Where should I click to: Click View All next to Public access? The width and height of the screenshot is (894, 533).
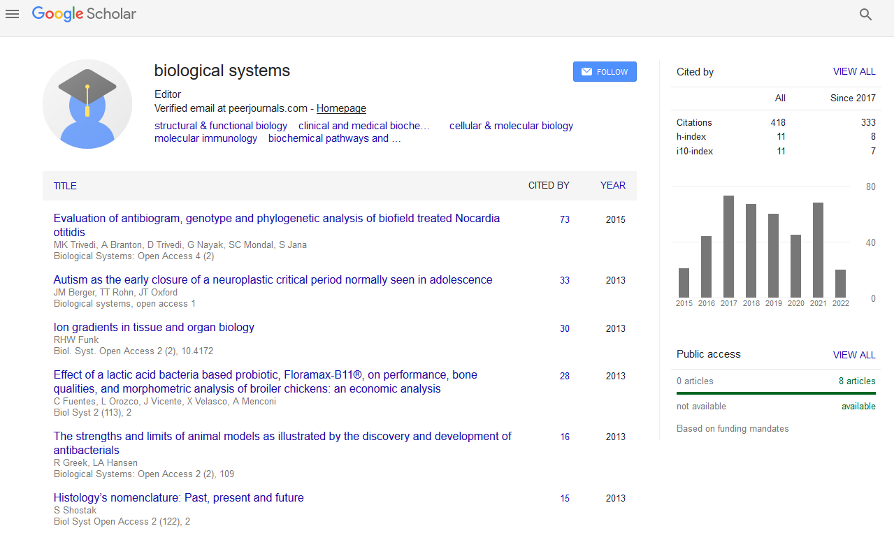coord(853,355)
